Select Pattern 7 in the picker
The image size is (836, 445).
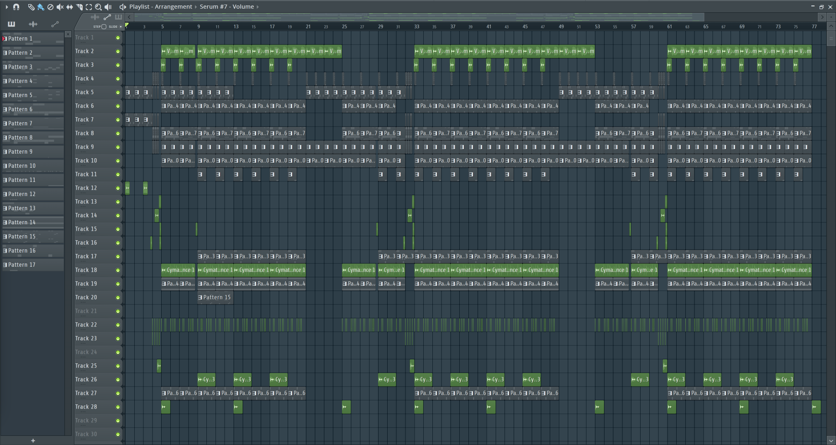point(33,124)
